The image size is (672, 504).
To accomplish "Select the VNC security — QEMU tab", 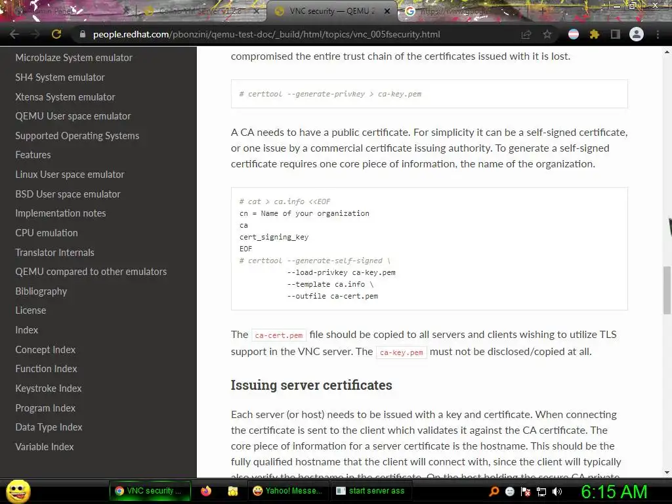I will [x=332, y=11].
